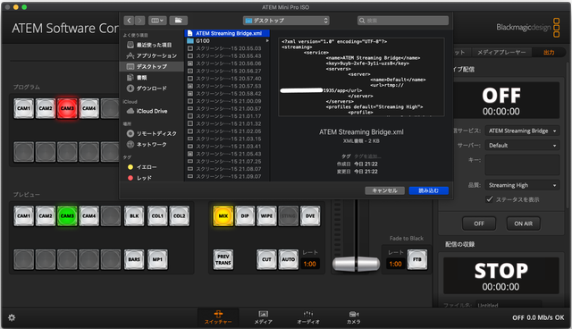This screenshot has height=329, width=572.
Task: Choose the MIX transition style
Action: click(x=223, y=216)
